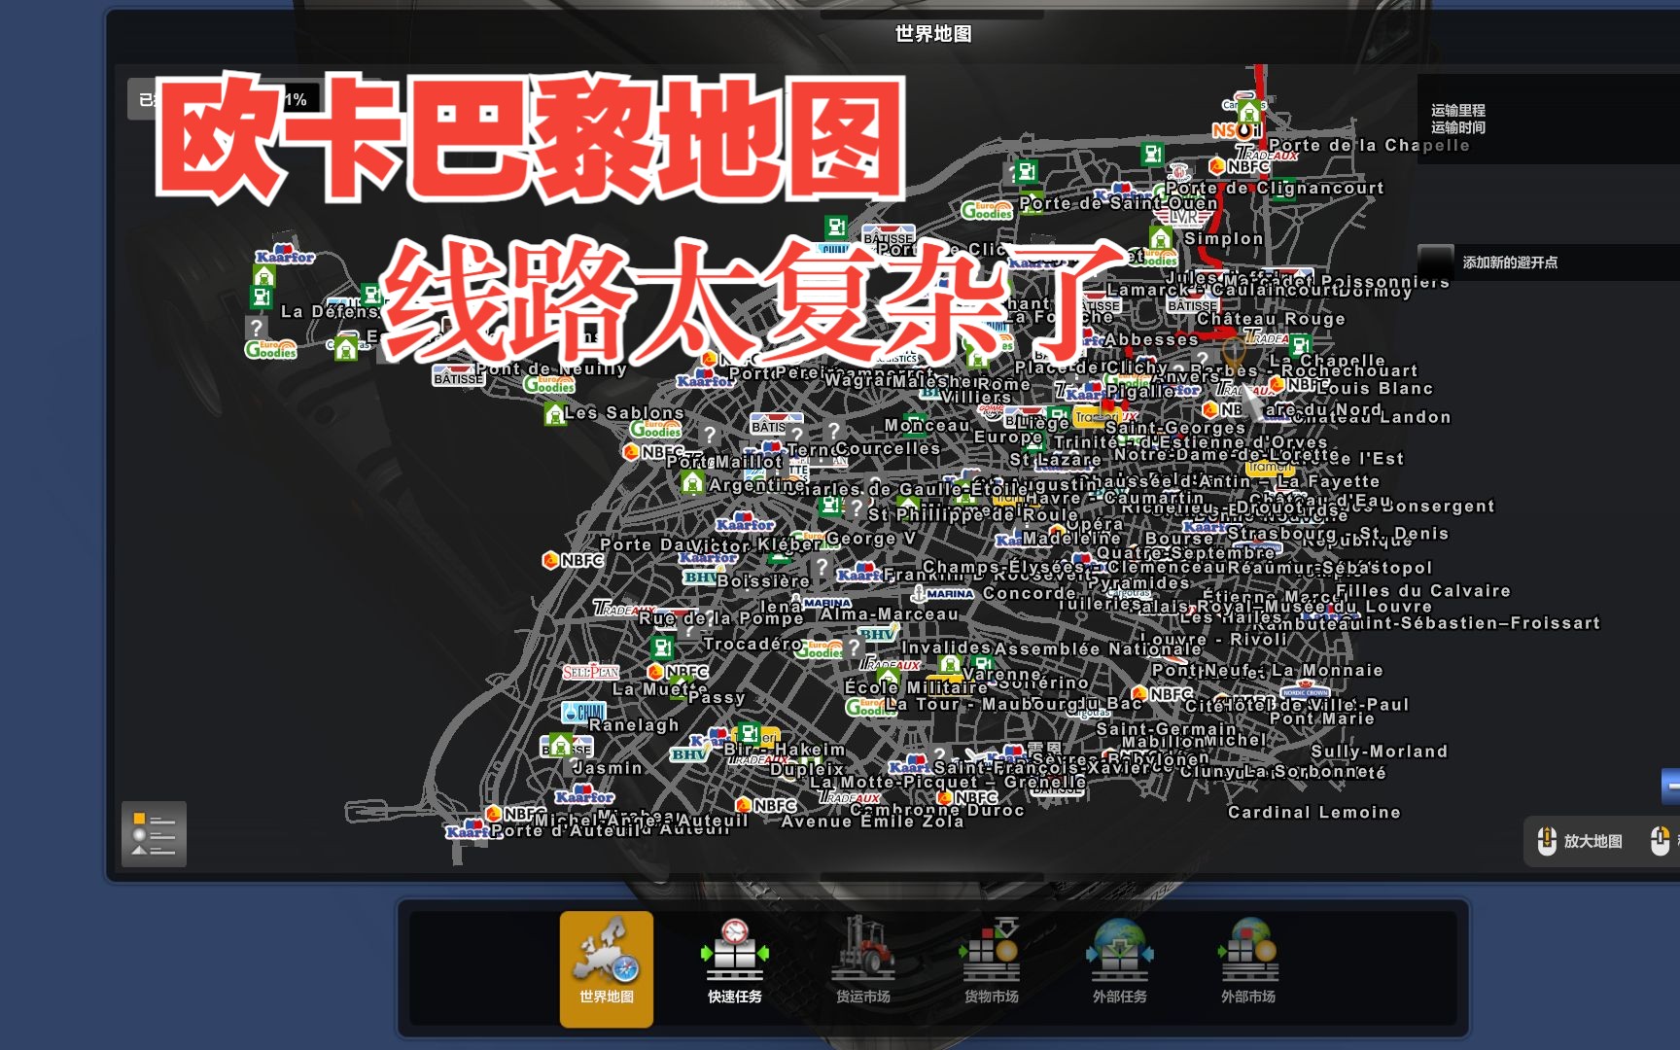Click the fuel station icon left of Trocadéro
This screenshot has width=1680, height=1050.
pos(663,647)
